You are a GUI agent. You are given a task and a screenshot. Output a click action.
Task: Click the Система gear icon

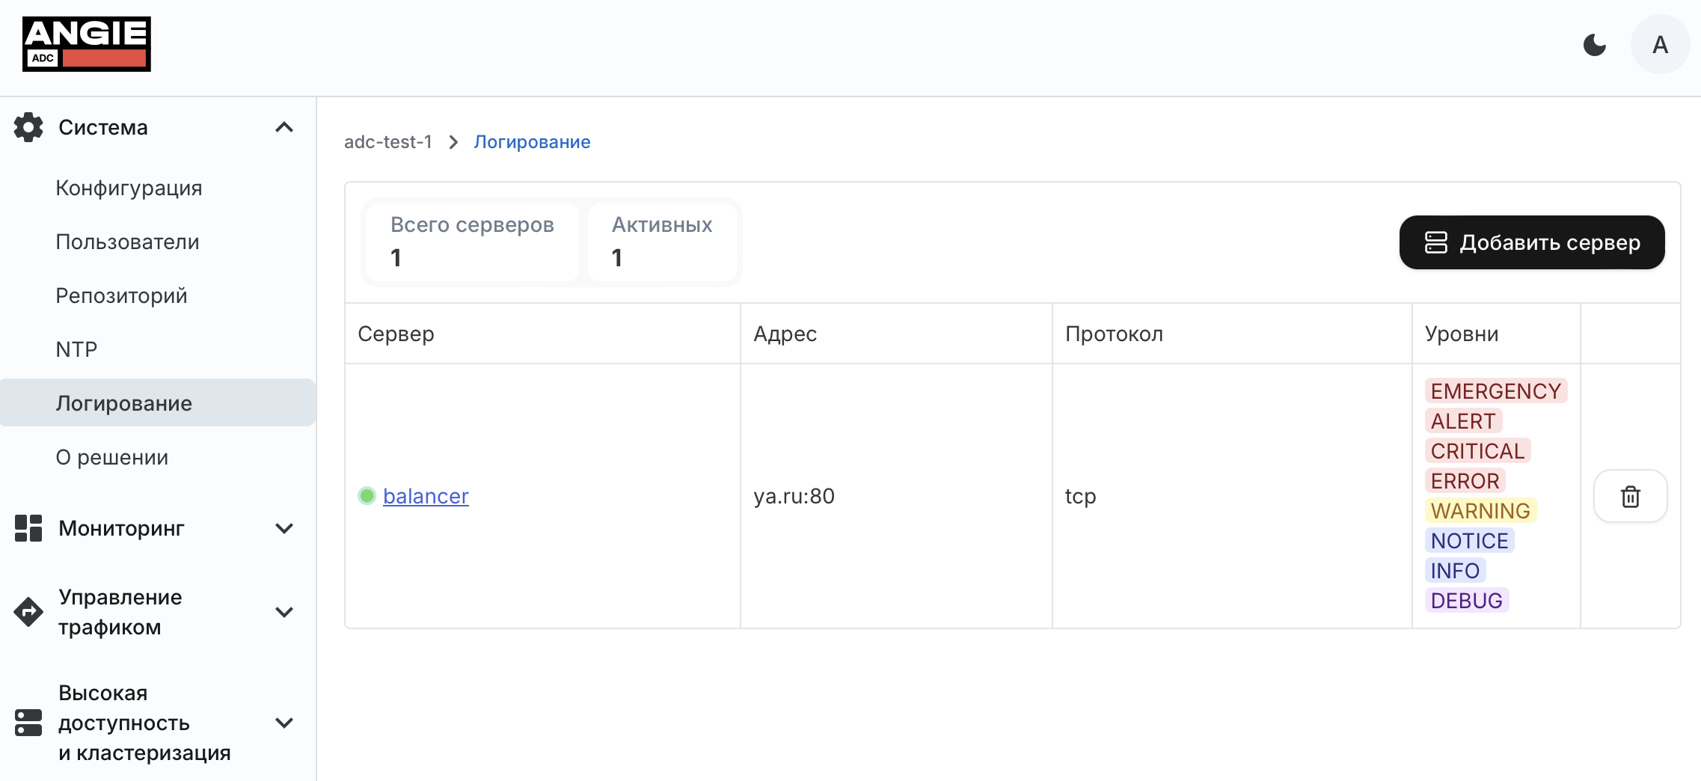28,127
